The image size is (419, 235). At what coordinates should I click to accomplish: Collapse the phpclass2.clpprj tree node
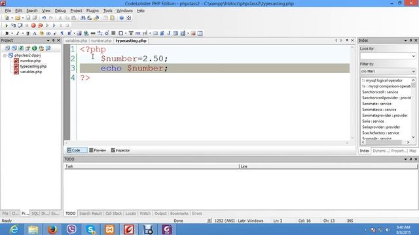(5, 55)
